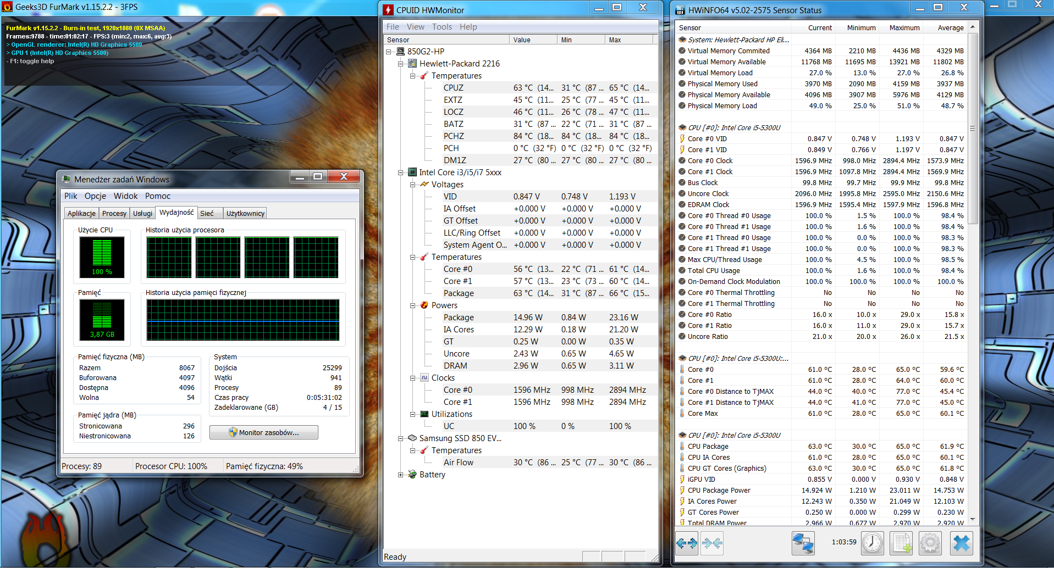Image resolution: width=1054 pixels, height=568 pixels.
Task: Click CPUID HWMonitor title bar icon
Action: (388, 10)
